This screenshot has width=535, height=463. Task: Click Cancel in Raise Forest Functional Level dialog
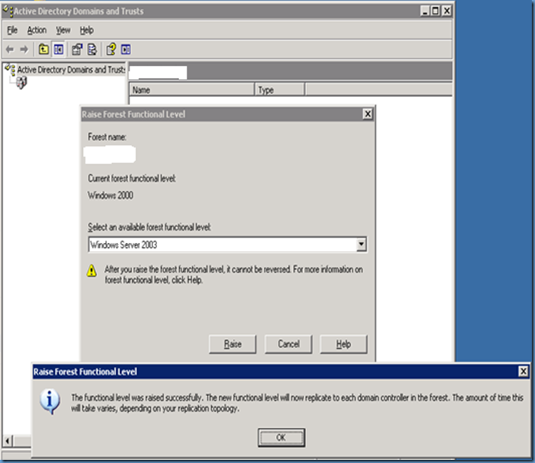coord(288,344)
